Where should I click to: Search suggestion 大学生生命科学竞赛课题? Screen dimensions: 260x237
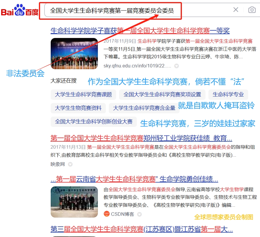click(83, 95)
